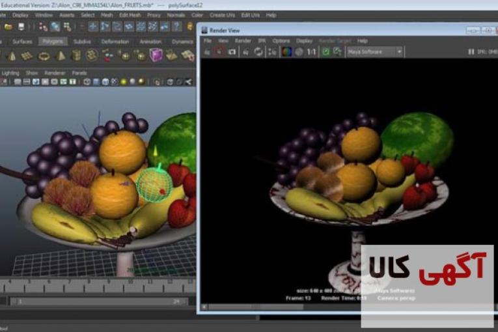Open the Options menu in Render View
This screenshot has width=498, height=332.
[x=281, y=40]
